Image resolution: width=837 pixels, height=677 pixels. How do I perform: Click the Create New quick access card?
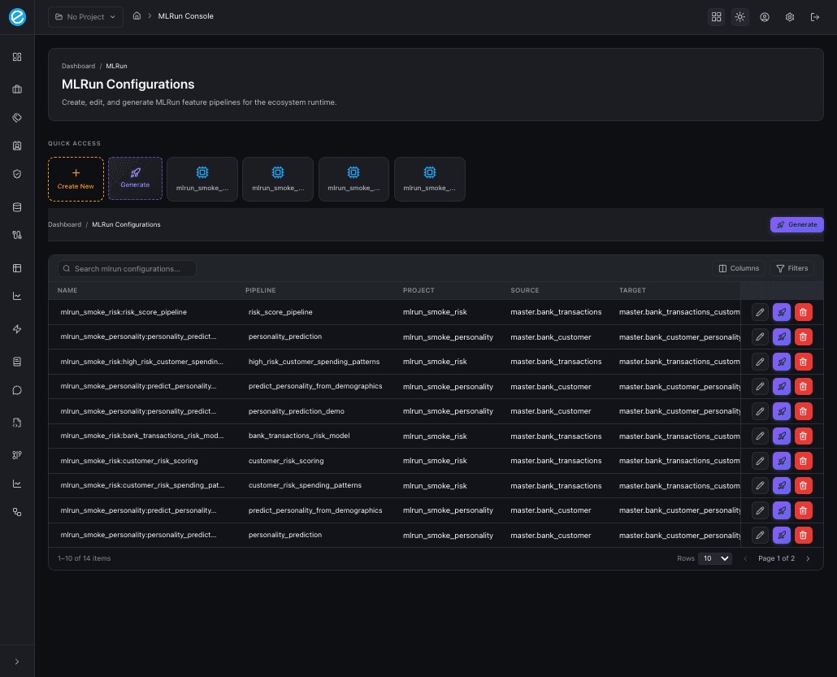pos(76,179)
